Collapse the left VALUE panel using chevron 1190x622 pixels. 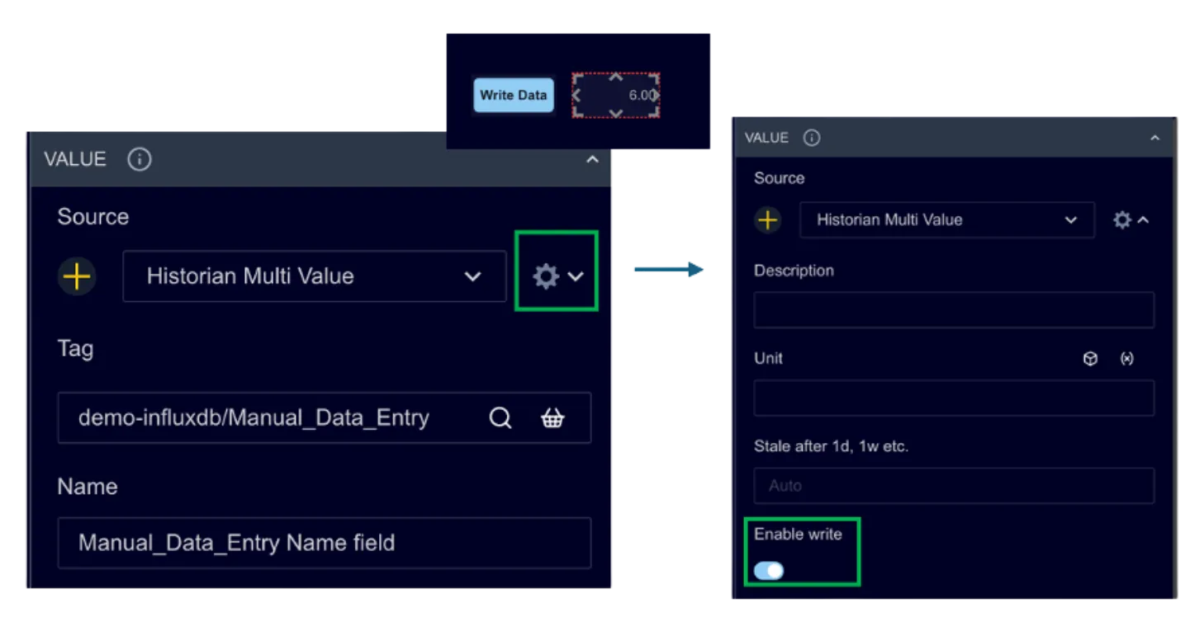592,159
